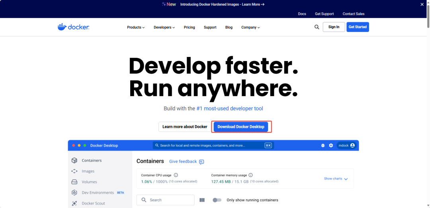Screen dimensions: 430x208
Task: Click the Volumes drive icon in sidebar
Action: (74, 182)
